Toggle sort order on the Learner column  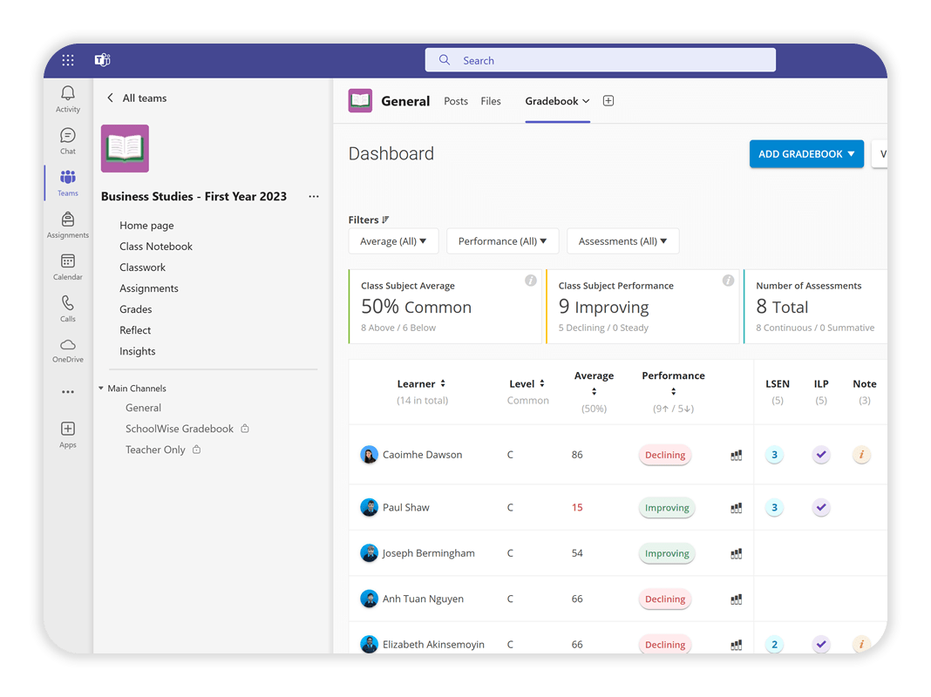coord(445,383)
